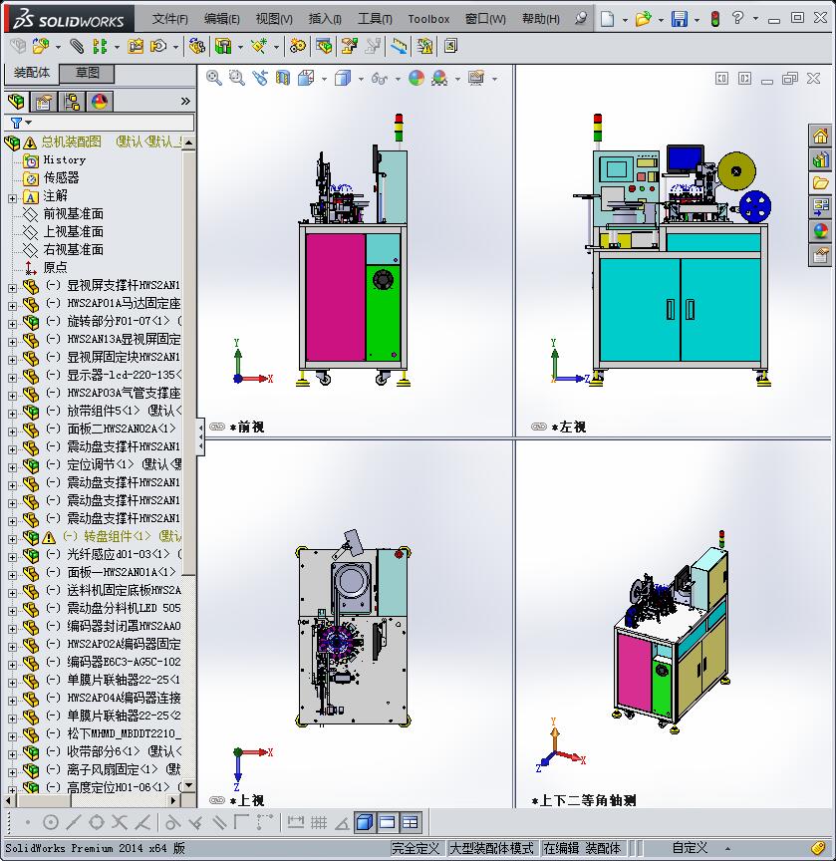Click the Save disk icon
This screenshot has height=861, width=836.
[680, 19]
